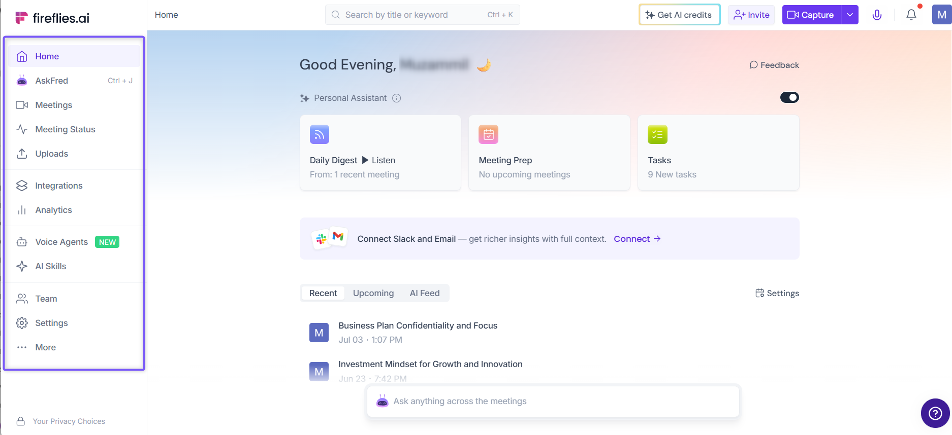Click the Invite button
The width and height of the screenshot is (952, 435).
coord(751,15)
